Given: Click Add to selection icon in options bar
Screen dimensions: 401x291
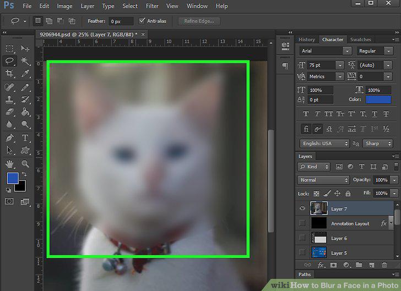Looking at the screenshot, I should [49, 21].
